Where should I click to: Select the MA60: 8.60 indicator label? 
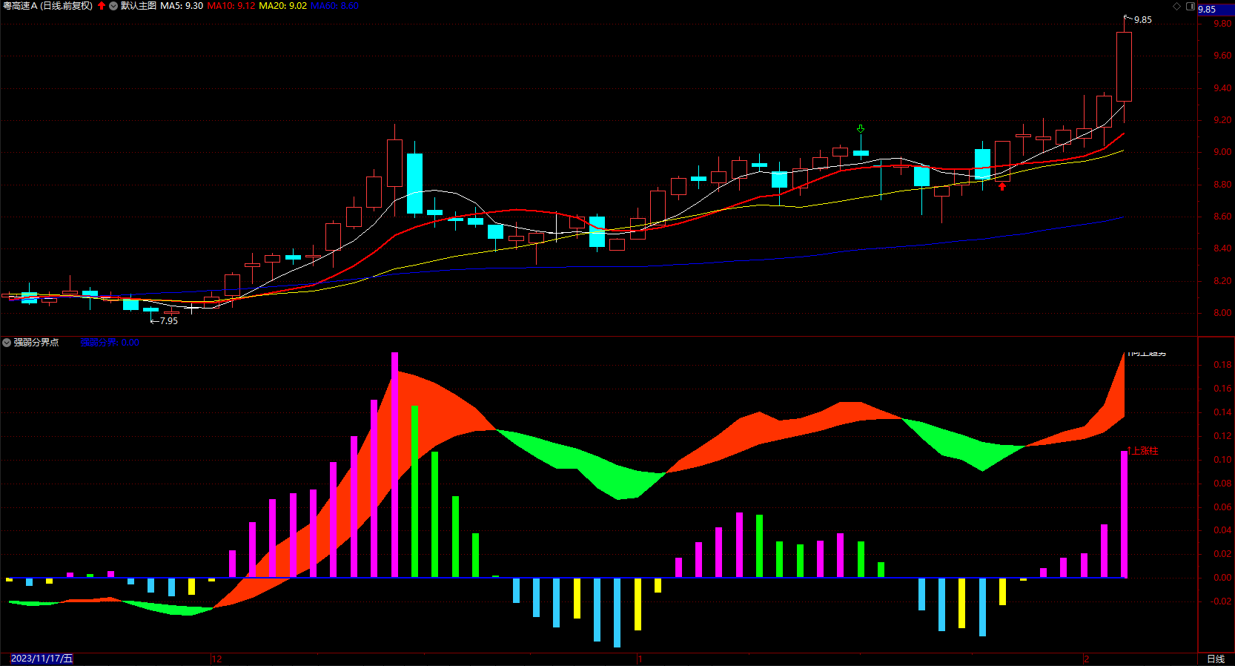point(334,6)
